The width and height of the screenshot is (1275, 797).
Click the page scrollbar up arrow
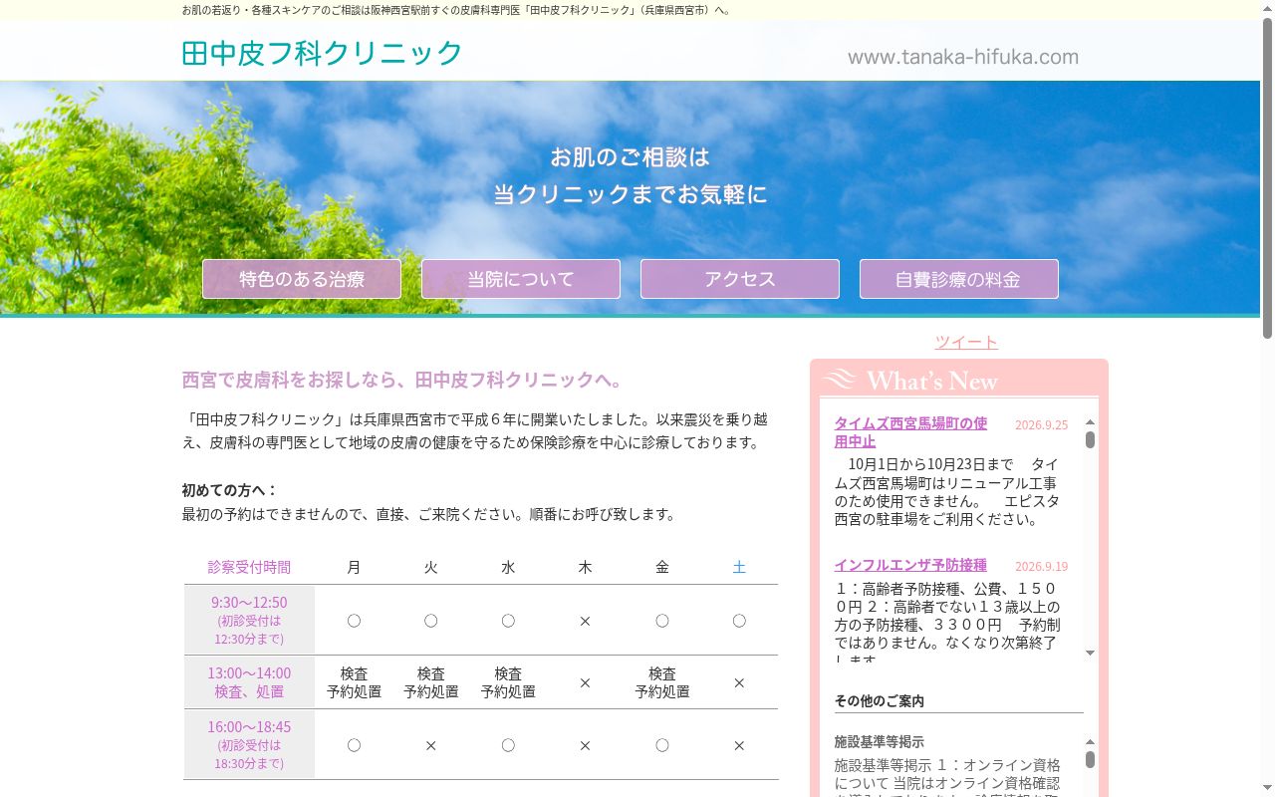[1267, 8]
